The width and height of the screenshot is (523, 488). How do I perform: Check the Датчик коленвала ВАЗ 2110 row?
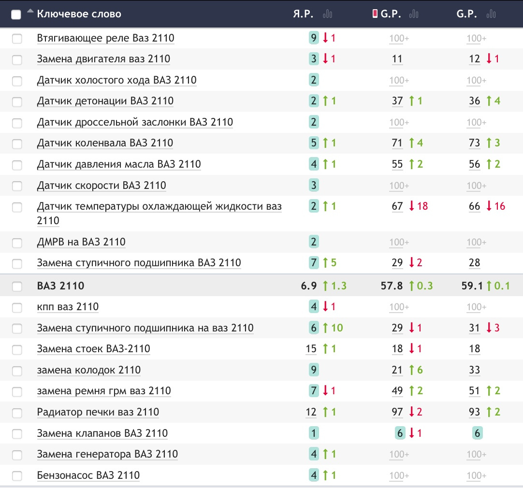17,144
